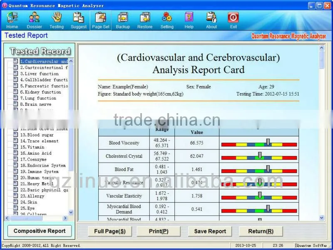Select 8.Brain nerve record
333x250 pixels.
36,104
